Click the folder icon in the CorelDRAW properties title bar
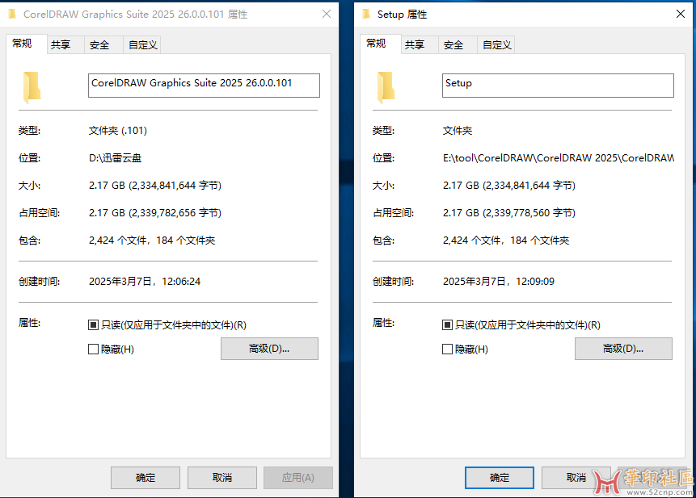Image resolution: width=696 pixels, height=498 pixels. (x=12, y=15)
